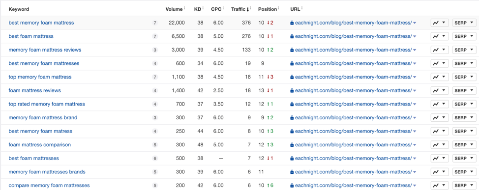Click lock icon on "foam mattress reviews" URL
Viewport: 479px width, 190px height.
click(292, 90)
